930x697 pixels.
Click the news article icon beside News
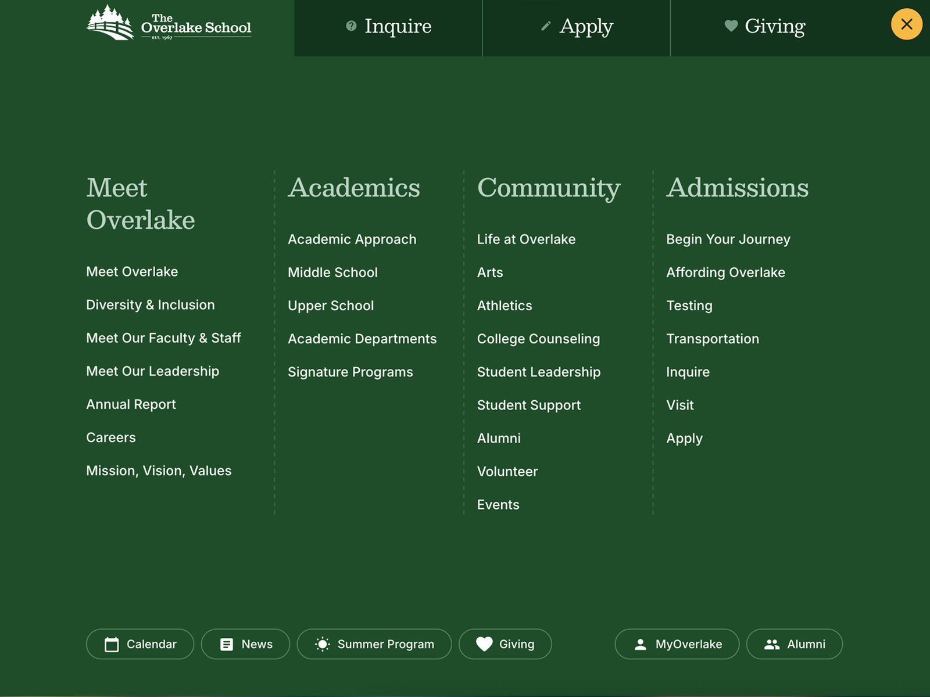click(x=227, y=644)
